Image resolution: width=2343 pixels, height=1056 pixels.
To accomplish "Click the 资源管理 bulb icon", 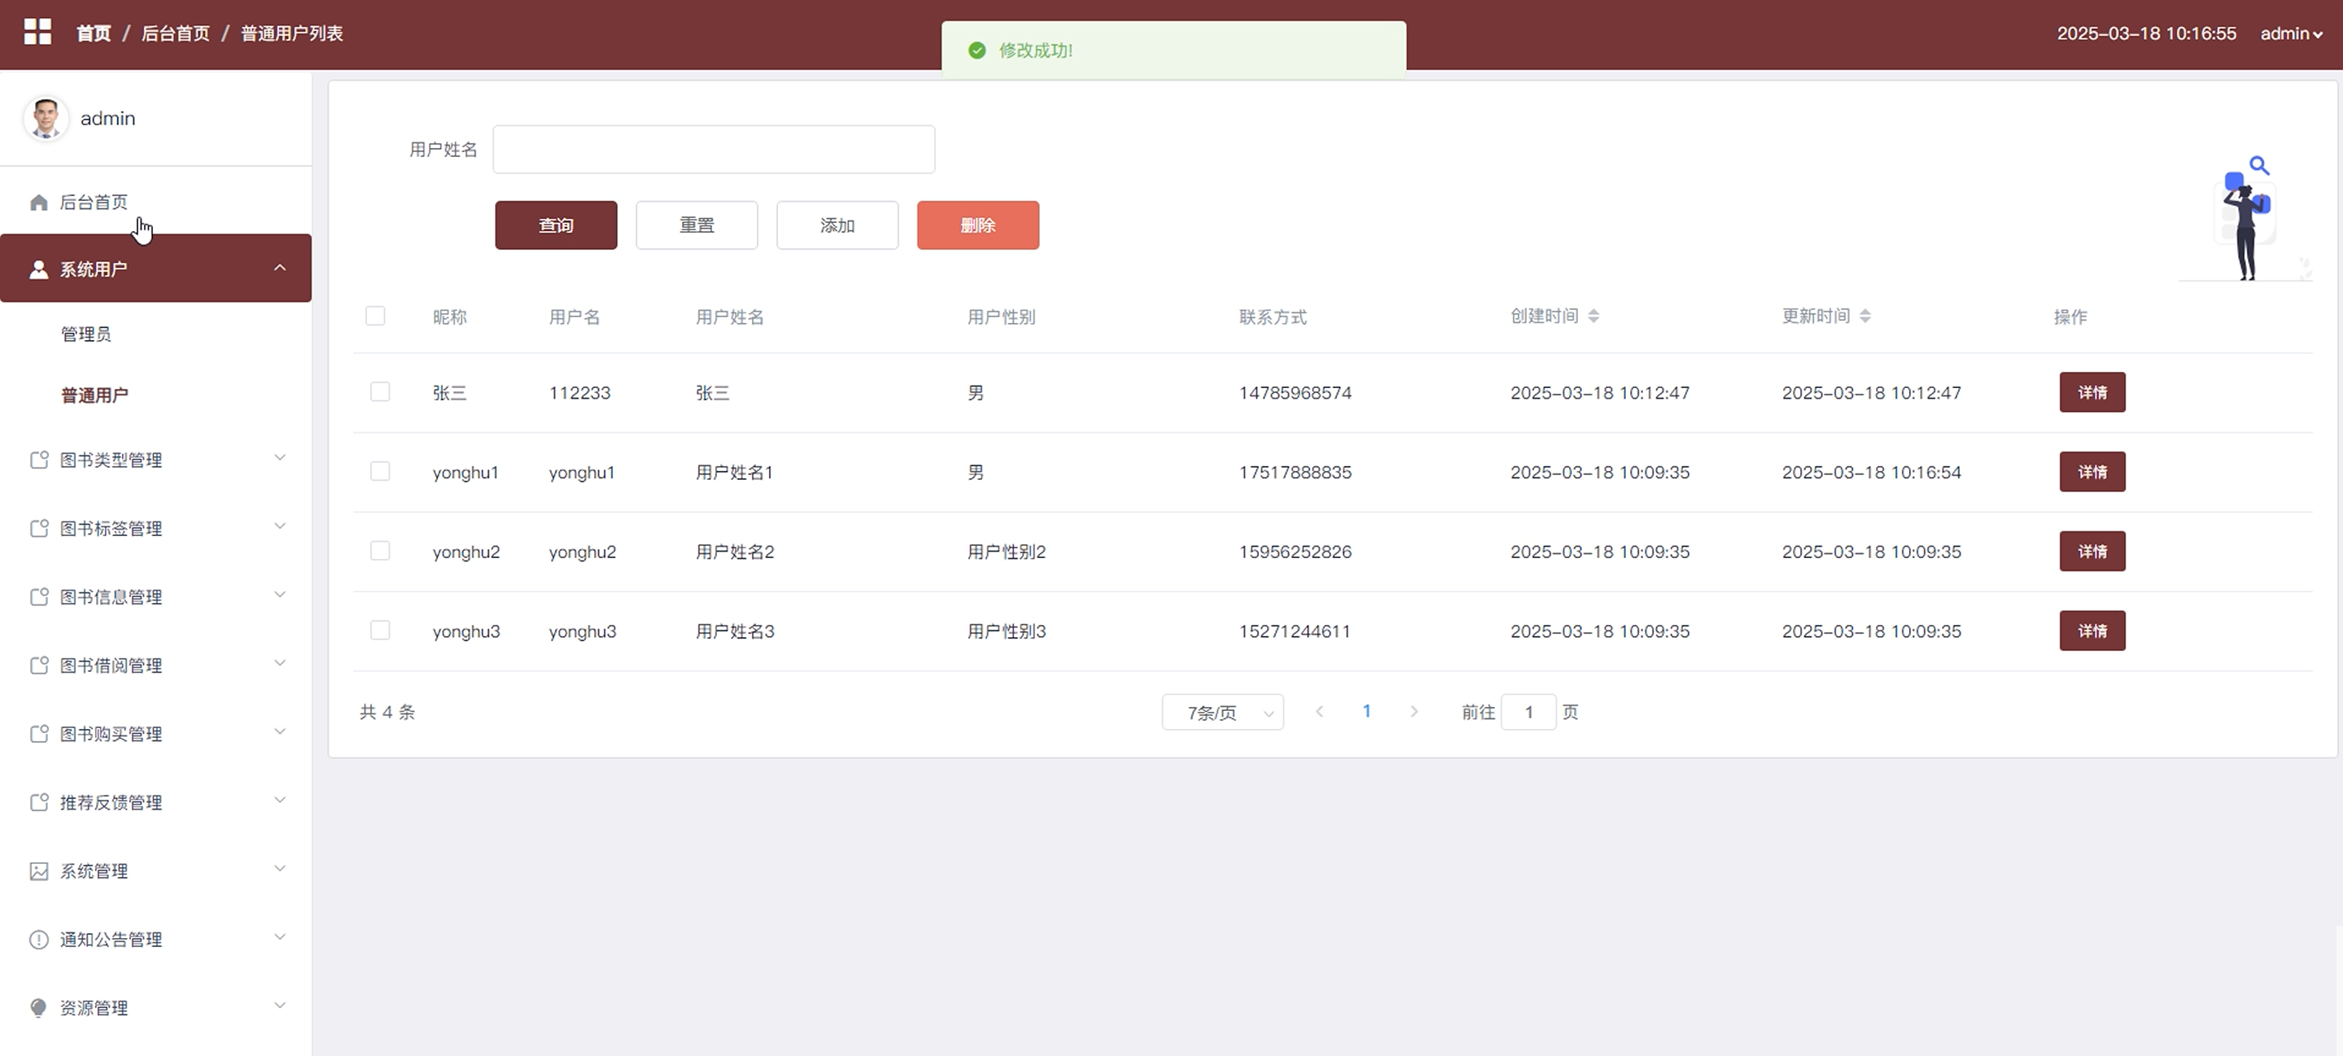I will point(38,1008).
